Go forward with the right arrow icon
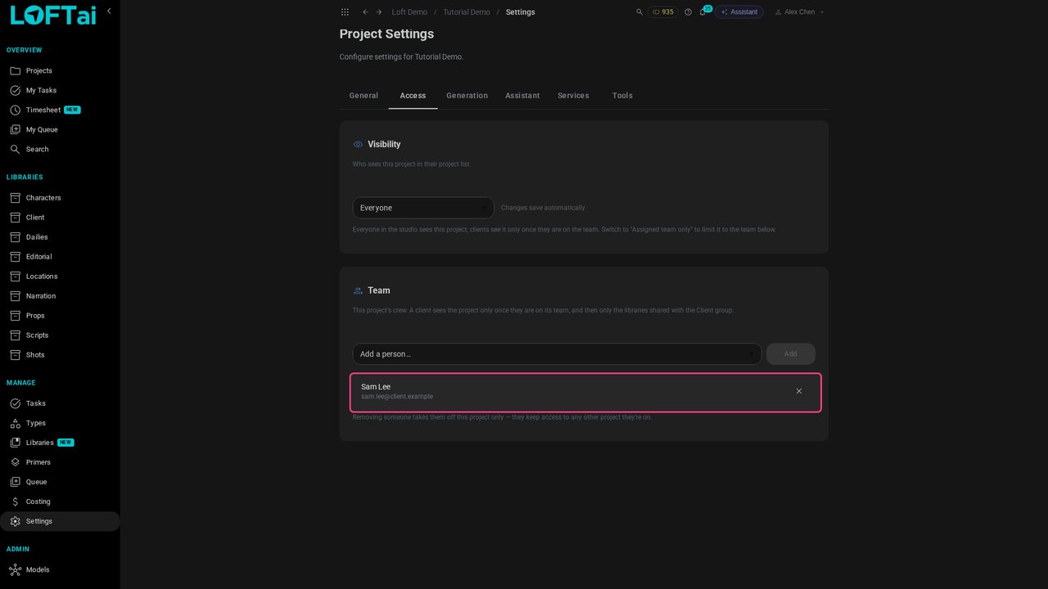Viewport: 1048px width, 589px height. click(379, 12)
